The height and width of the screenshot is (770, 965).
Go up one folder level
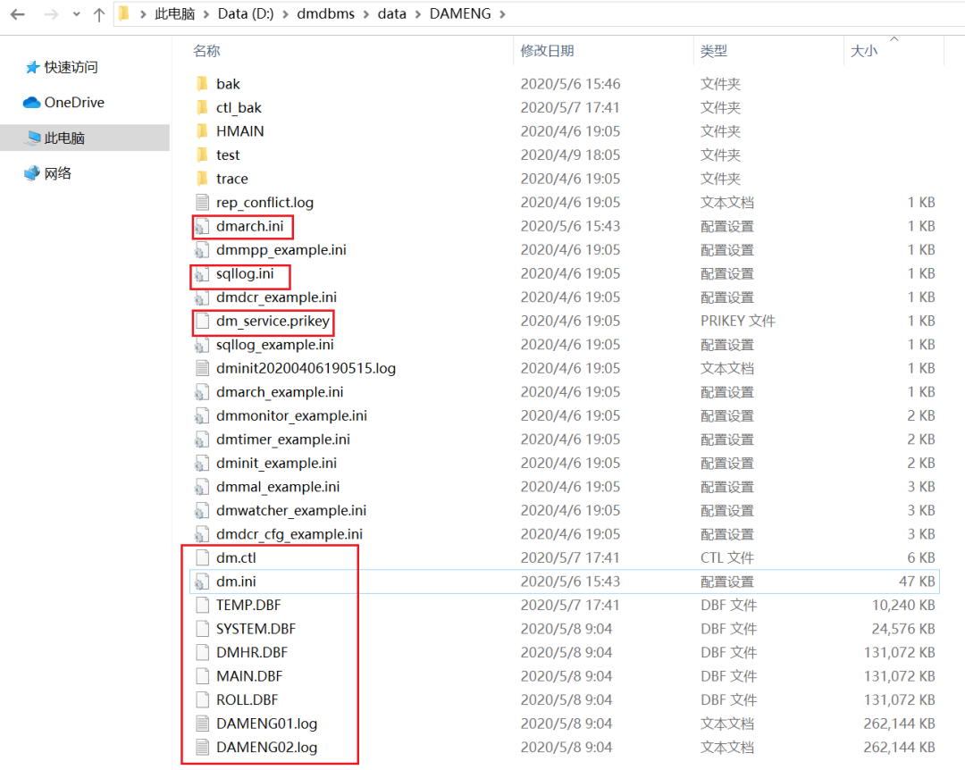[99, 14]
